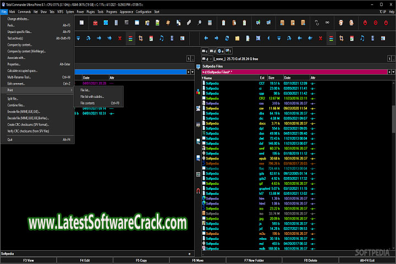Screen dimensions: 396x264
Task: Click the Alt+F4 Exit button
Action: tap(367, 261)
